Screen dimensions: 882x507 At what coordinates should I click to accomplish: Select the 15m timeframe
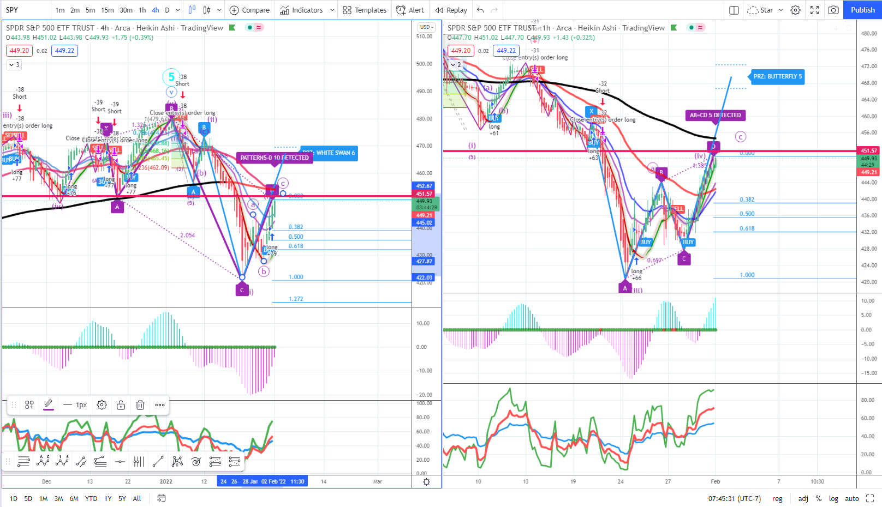[x=108, y=10]
